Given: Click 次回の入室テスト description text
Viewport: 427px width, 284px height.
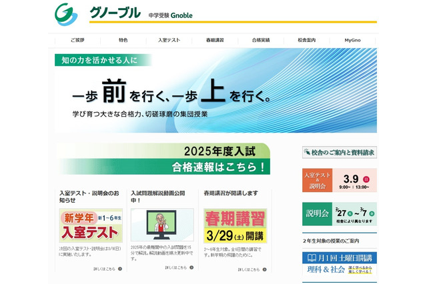Looking at the screenshot, I should (90, 251).
